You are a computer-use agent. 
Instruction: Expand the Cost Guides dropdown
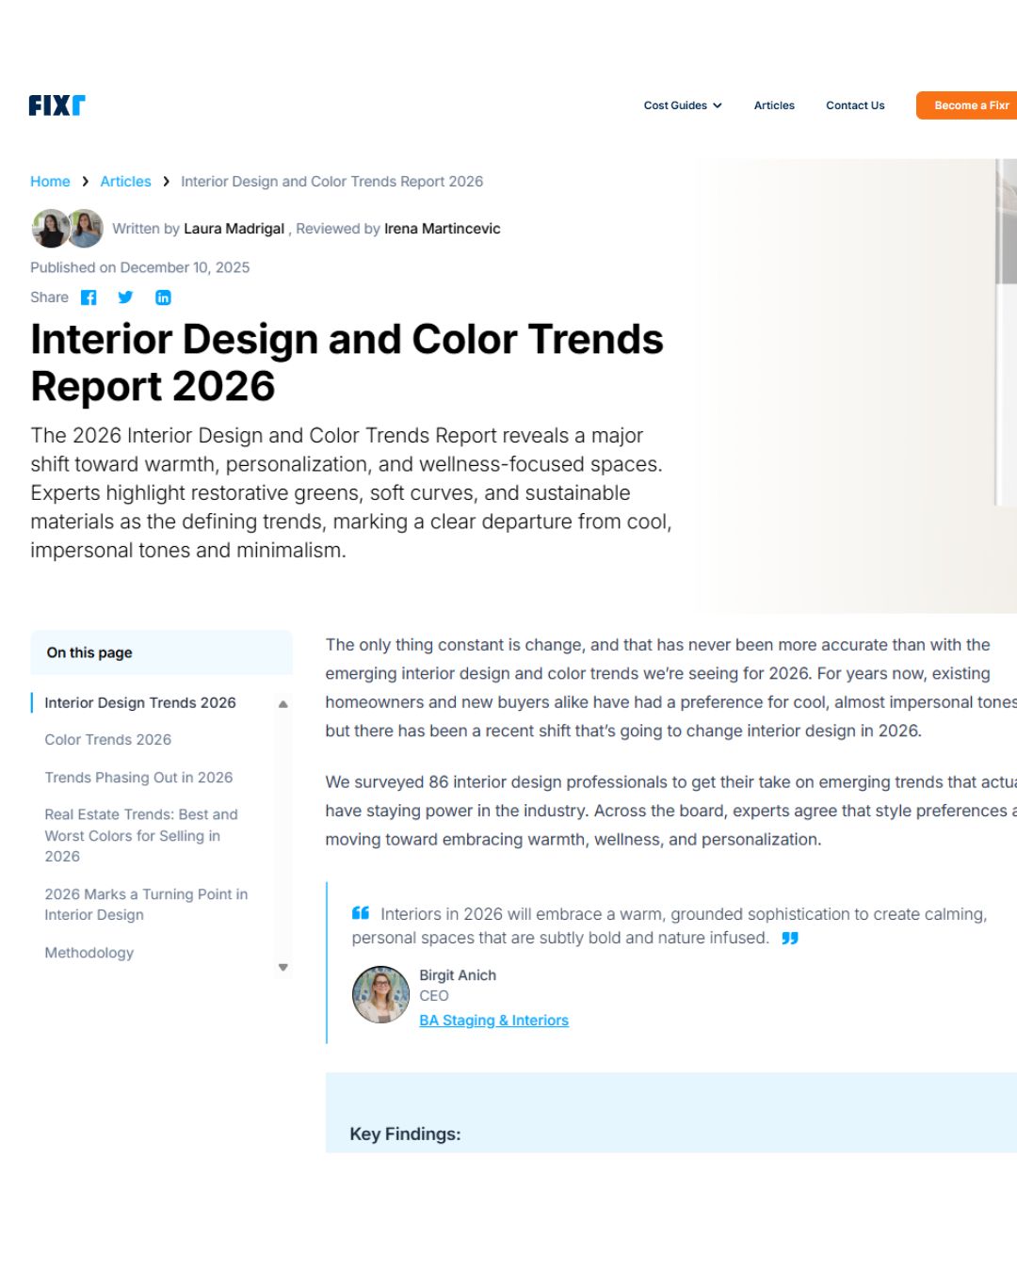682,105
